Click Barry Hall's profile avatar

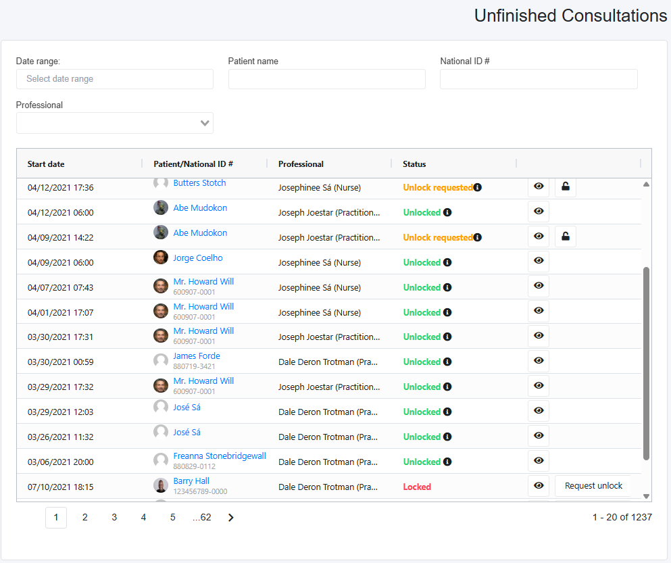tap(161, 485)
